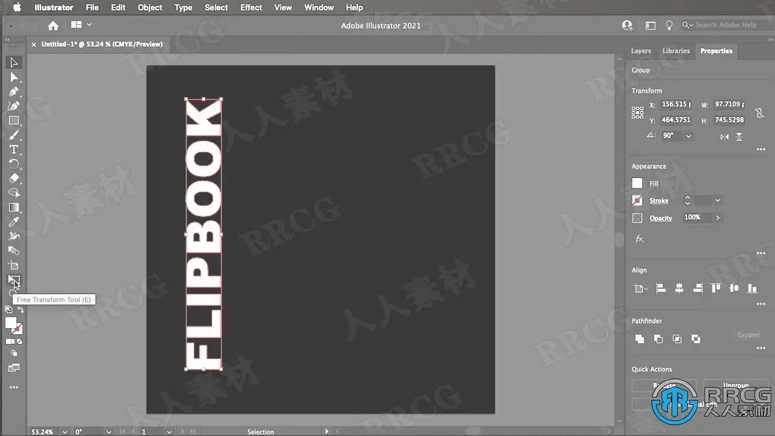Viewport: 775px width, 436px height.
Task: Open the stroke weight dropdown
Action: [717, 200]
